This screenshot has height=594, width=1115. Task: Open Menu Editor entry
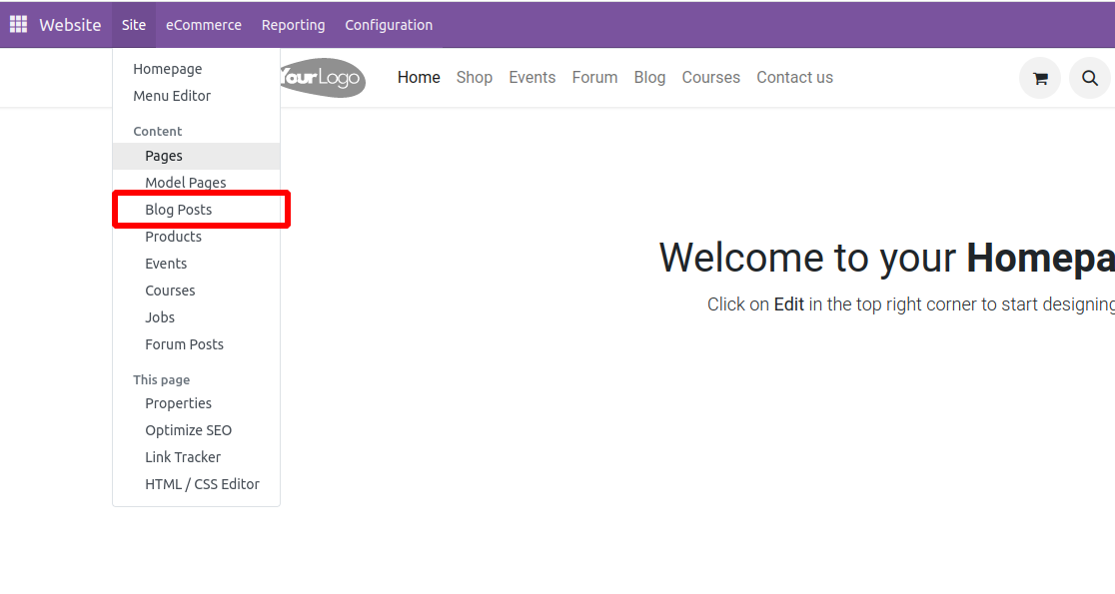click(x=196, y=96)
